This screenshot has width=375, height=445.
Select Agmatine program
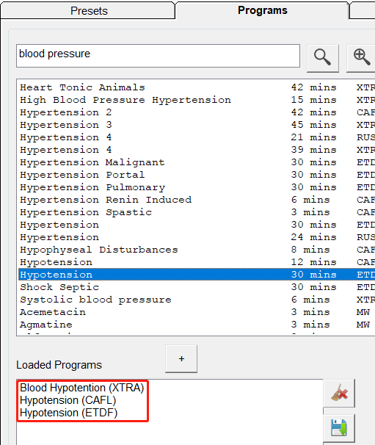tap(197, 325)
